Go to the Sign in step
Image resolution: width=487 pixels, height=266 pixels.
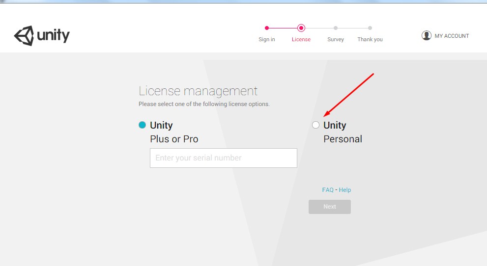click(x=267, y=39)
